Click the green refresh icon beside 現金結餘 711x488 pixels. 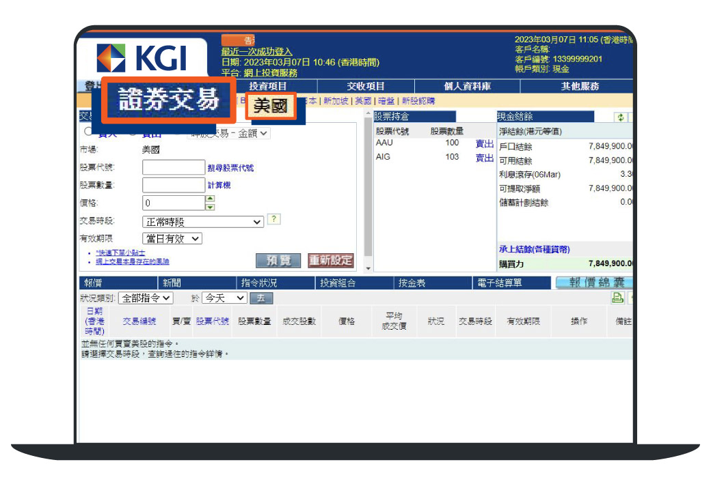coord(620,117)
